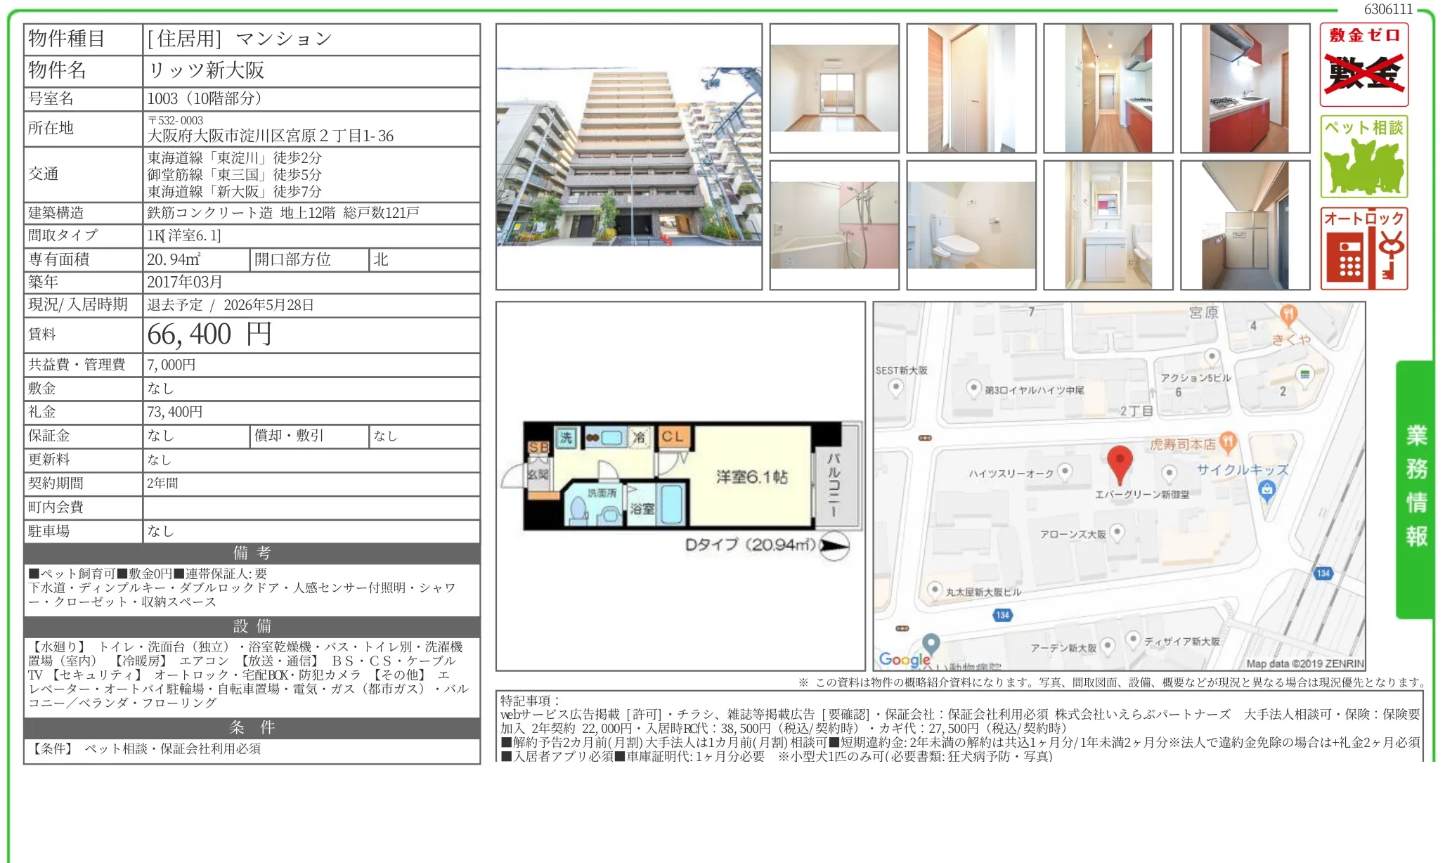Click the compass arrow under floor plan
The height and width of the screenshot is (863, 1445).
tap(834, 545)
